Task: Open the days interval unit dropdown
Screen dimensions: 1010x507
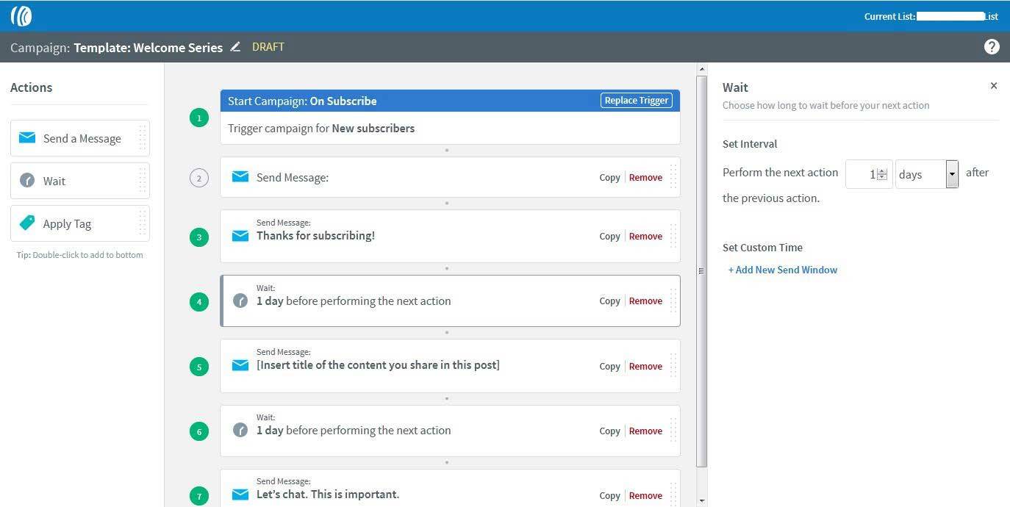Action: pos(952,174)
